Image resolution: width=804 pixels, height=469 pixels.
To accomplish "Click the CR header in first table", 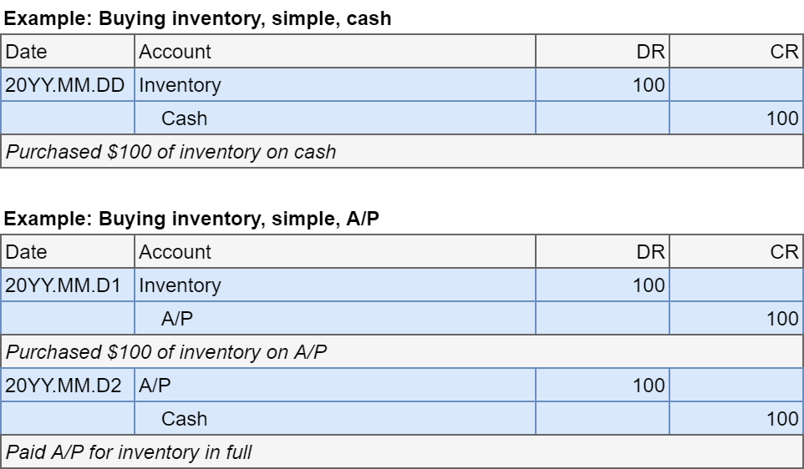I will pos(784,52).
